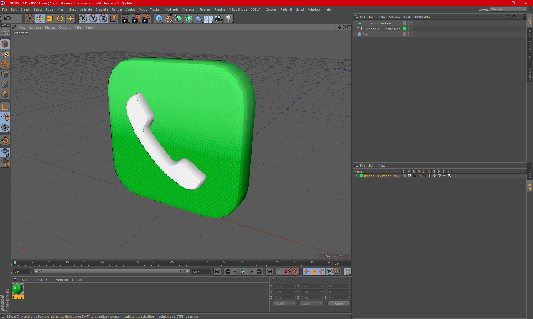Image resolution: width=533 pixels, height=319 pixels.
Task: Add a Subdivision Surface generator
Action: (179, 19)
